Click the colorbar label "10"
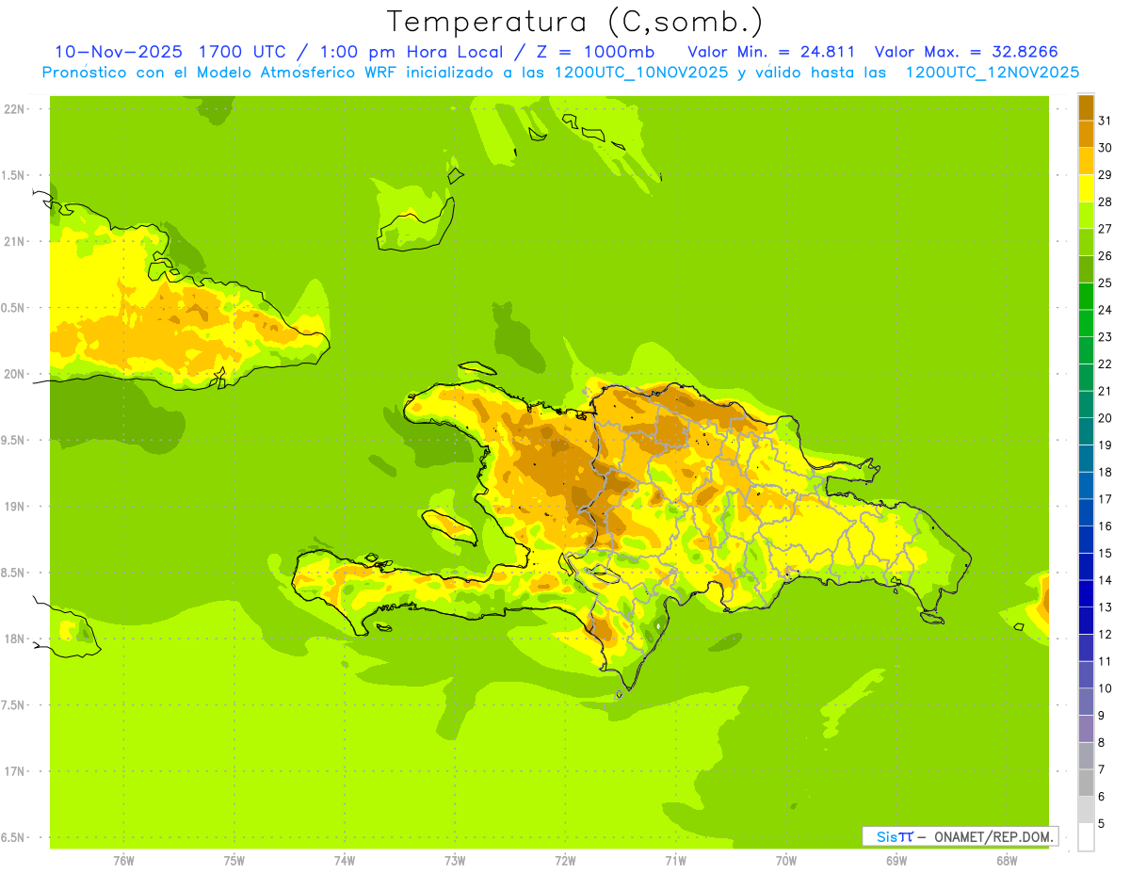 coord(1105,688)
